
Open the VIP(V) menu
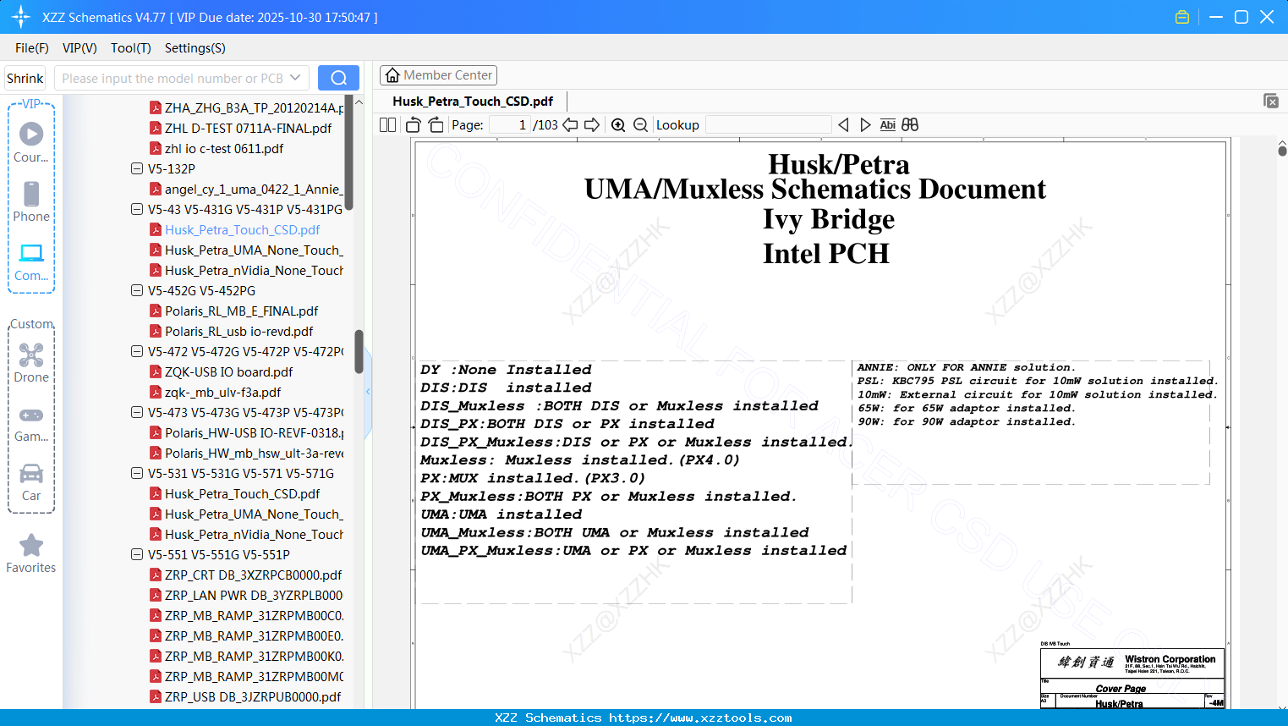click(79, 48)
